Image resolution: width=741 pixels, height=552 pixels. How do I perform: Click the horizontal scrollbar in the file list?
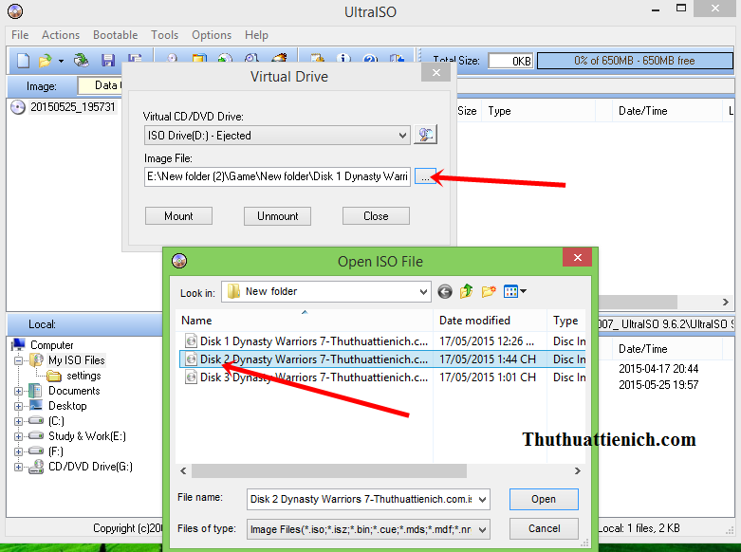click(x=329, y=470)
